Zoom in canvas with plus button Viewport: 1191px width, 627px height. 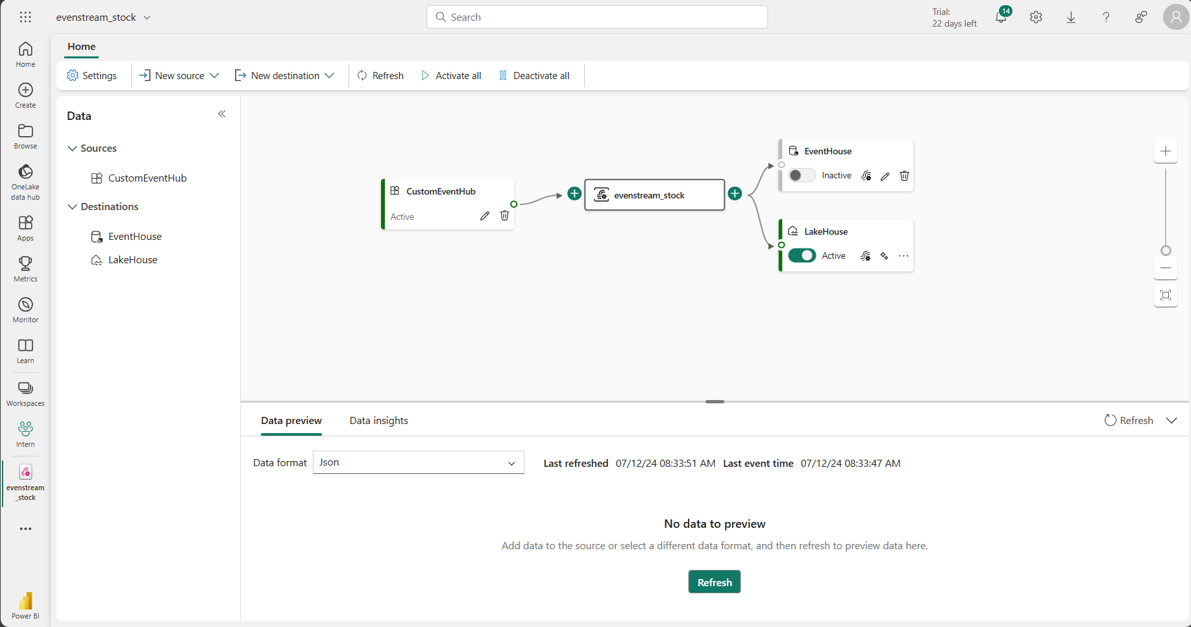[x=1166, y=151]
